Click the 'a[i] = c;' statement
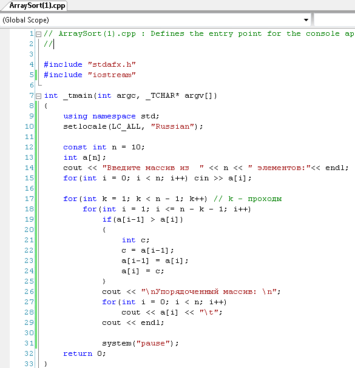The width and height of the screenshot is (355, 368). [143, 271]
